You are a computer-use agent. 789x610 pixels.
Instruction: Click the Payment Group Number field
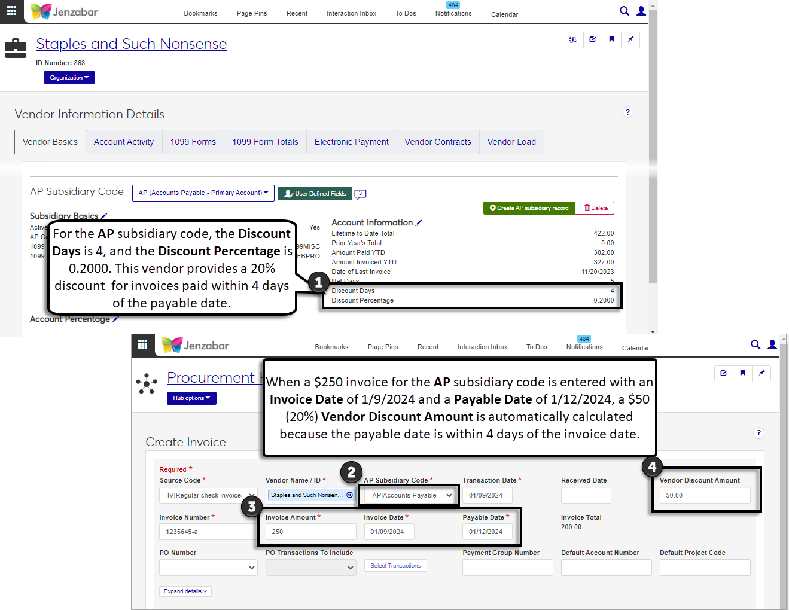click(508, 568)
